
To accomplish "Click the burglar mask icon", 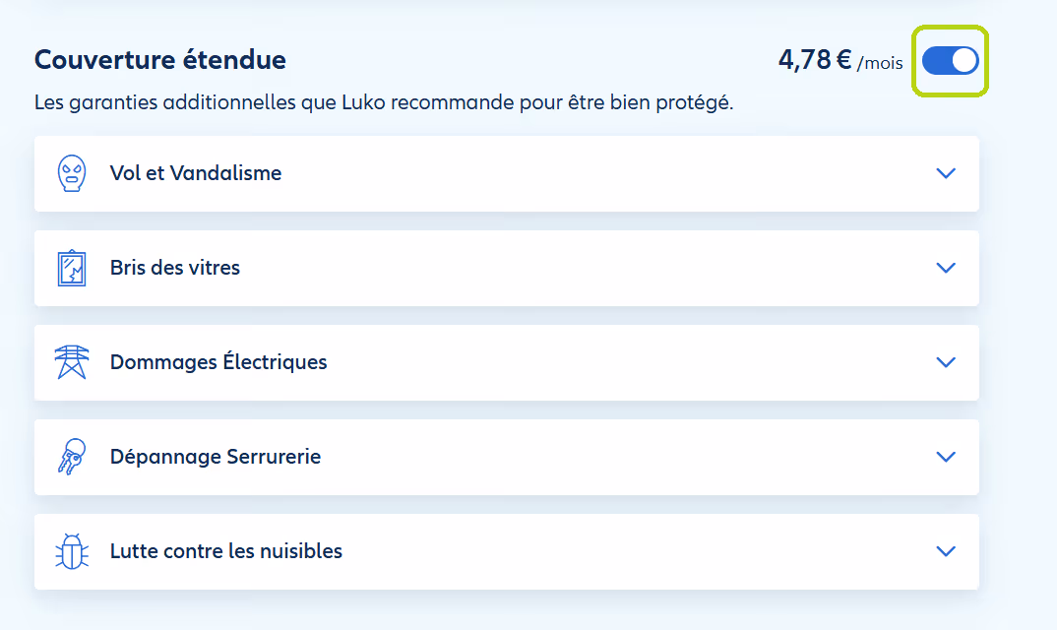I will tap(72, 173).
